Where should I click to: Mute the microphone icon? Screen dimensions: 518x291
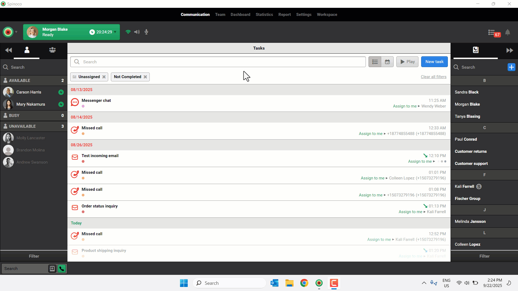pyautogui.click(x=146, y=32)
